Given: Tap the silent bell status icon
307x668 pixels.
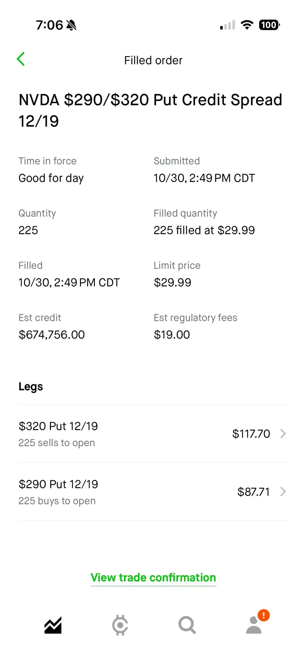Looking at the screenshot, I should (71, 25).
